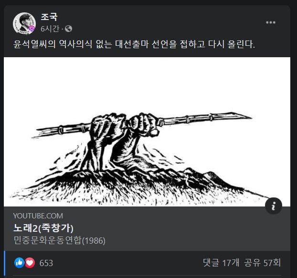Click the info "i" icon on link preview
Viewport: 297px width, 278px height.
274,206
